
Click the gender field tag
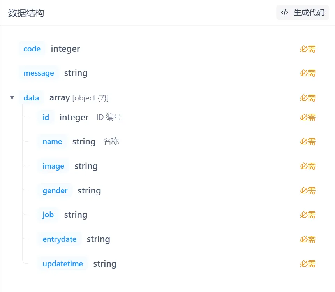(x=55, y=190)
